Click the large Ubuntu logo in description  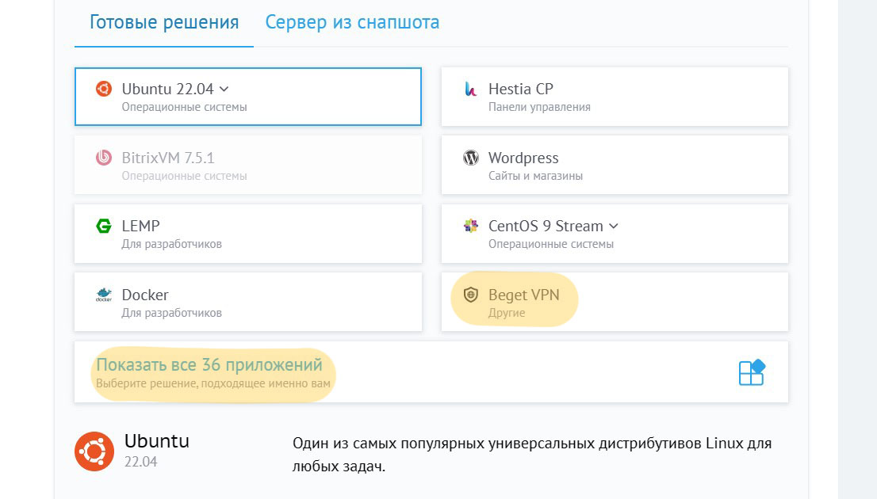click(x=94, y=451)
